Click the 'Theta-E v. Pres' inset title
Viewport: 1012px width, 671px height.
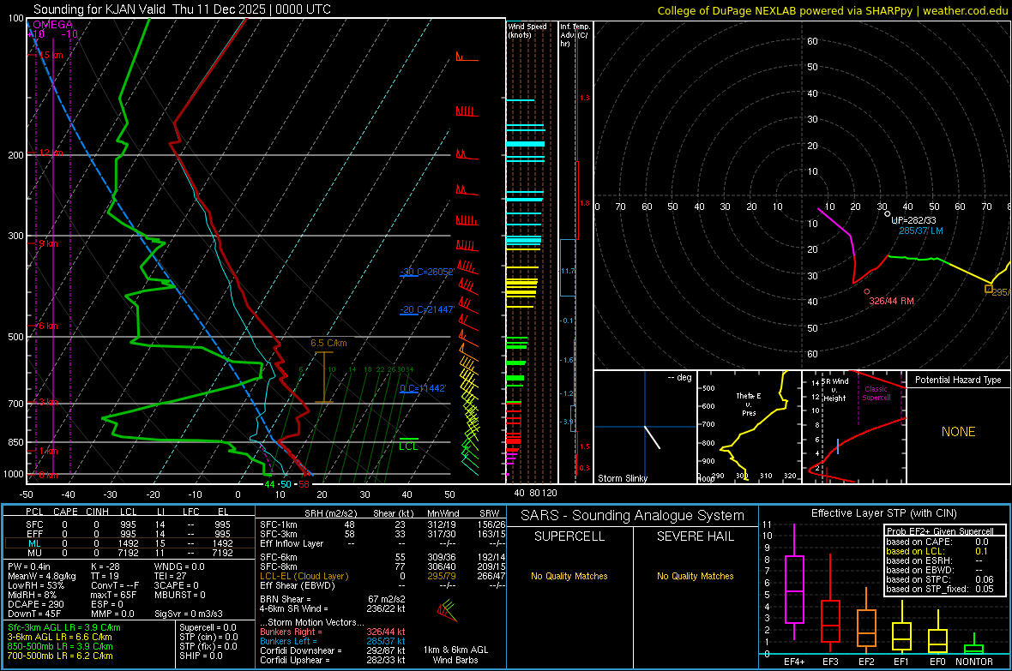point(749,404)
